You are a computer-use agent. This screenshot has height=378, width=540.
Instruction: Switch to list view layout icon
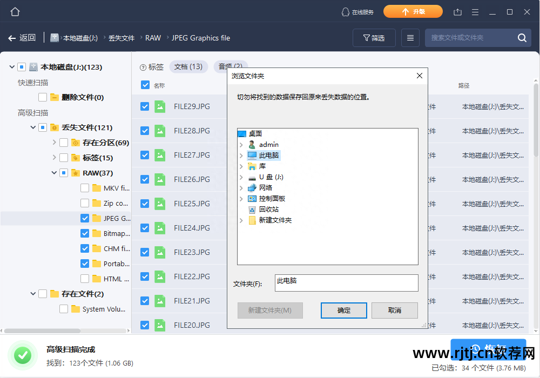point(410,38)
